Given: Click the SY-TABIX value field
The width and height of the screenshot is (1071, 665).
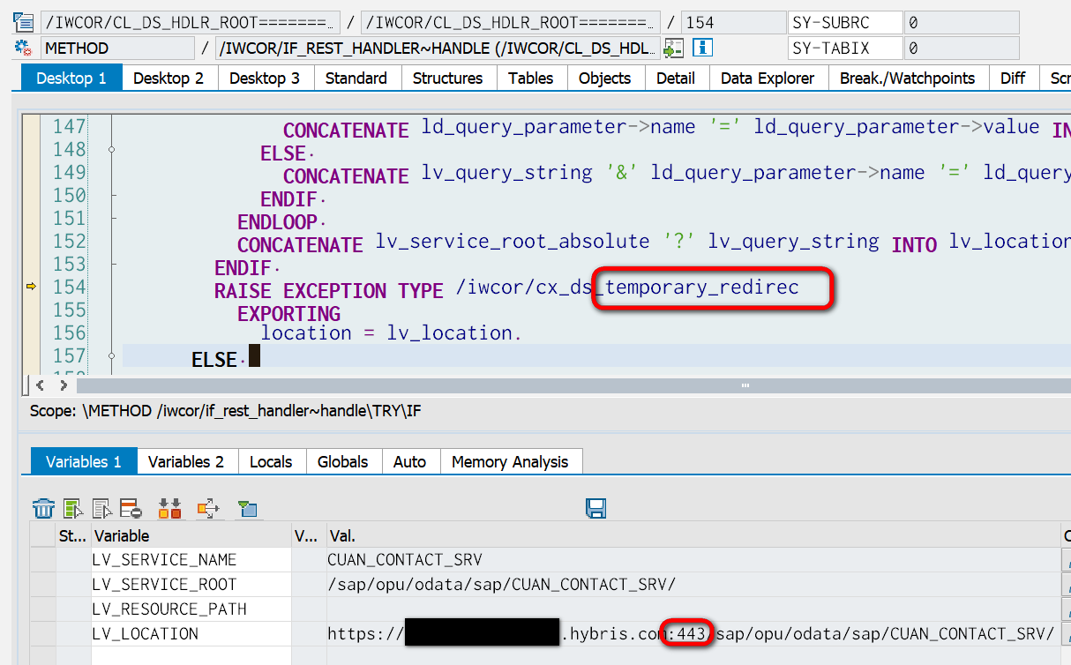Looking at the screenshot, I should coord(962,49).
